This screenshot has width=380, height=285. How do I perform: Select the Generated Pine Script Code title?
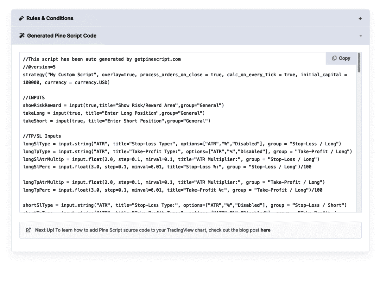(62, 36)
